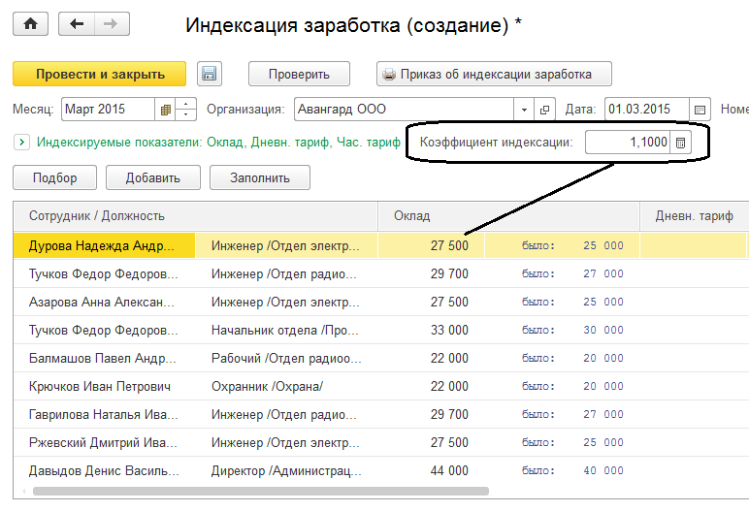Save document using the floppy disk icon
This screenshot has width=749, height=512.
tap(210, 74)
